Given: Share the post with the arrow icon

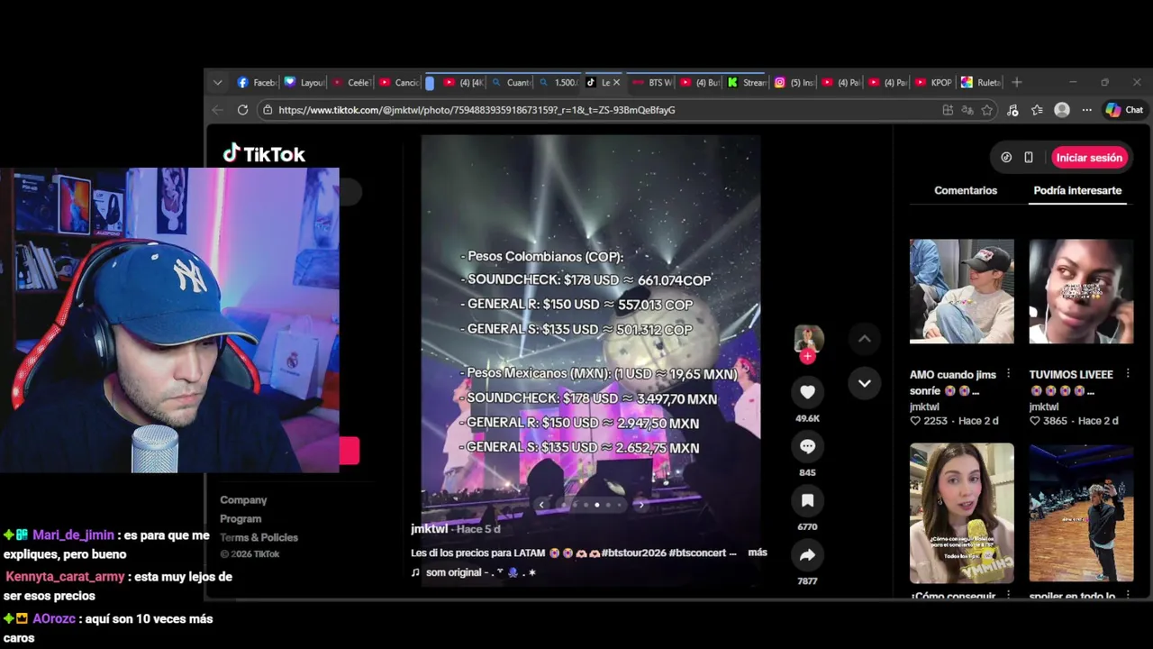Looking at the screenshot, I should (807, 555).
